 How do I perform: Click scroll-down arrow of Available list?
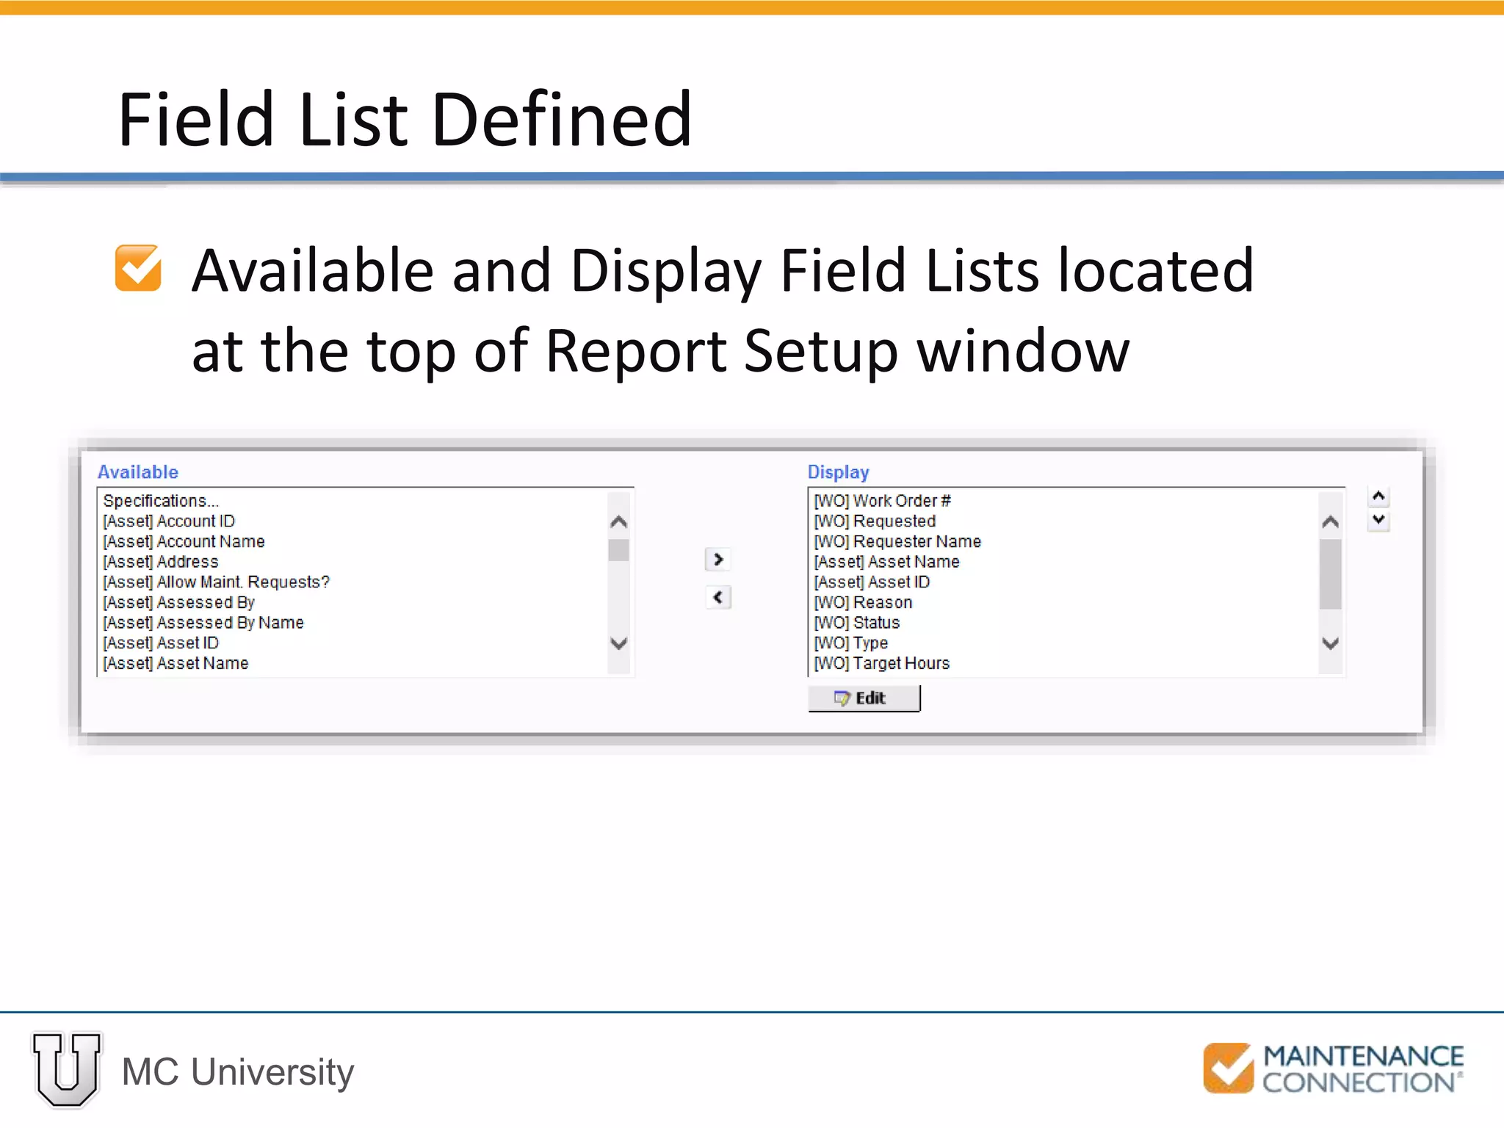point(618,643)
